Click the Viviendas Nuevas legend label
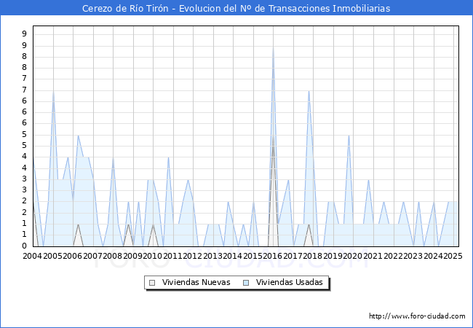 click(196, 282)
